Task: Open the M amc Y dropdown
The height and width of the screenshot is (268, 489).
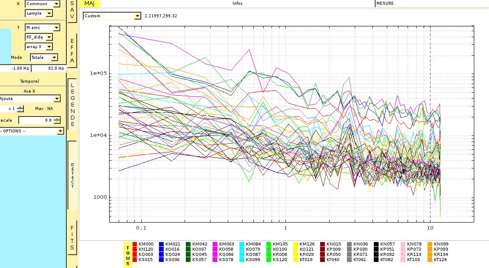Action: coord(42,28)
